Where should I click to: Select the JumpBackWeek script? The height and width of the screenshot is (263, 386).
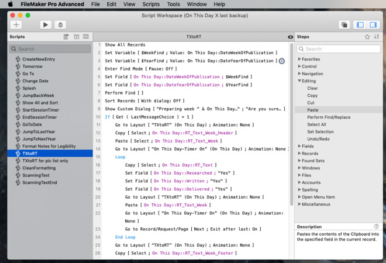[x=38, y=95]
